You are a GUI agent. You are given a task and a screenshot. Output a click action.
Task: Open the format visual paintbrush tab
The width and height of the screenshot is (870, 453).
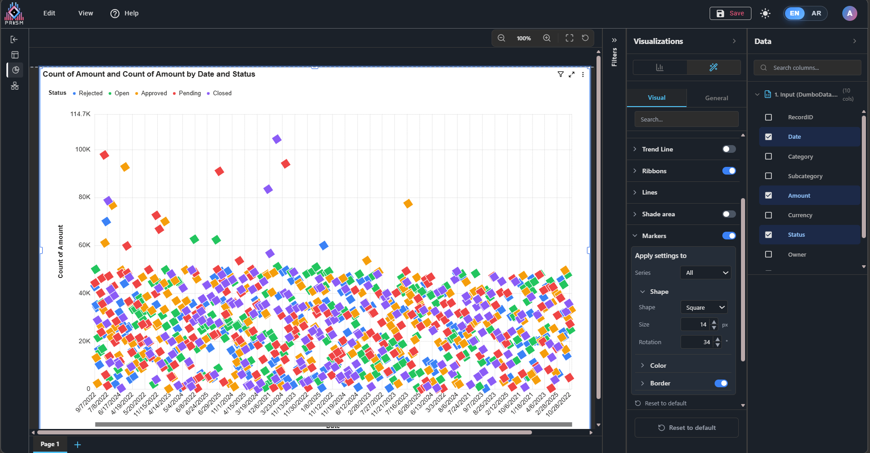pyautogui.click(x=713, y=68)
